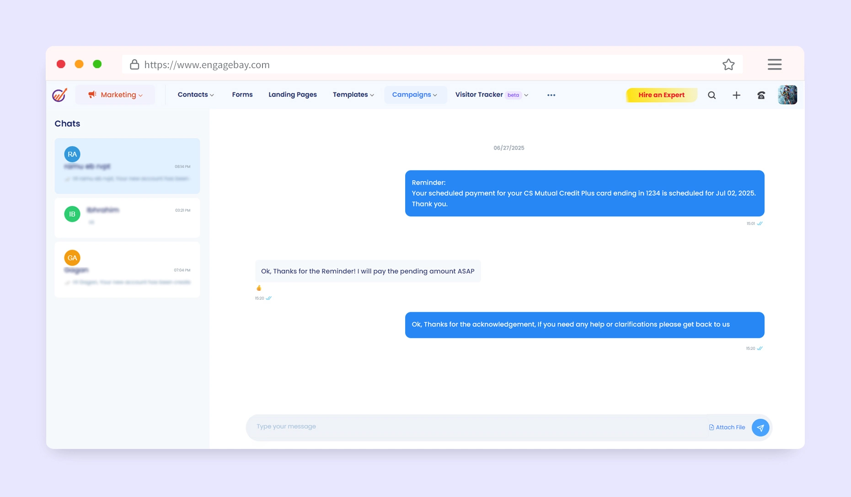The width and height of the screenshot is (851, 497).
Task: Expand the Contacts dropdown menu
Action: 196,95
